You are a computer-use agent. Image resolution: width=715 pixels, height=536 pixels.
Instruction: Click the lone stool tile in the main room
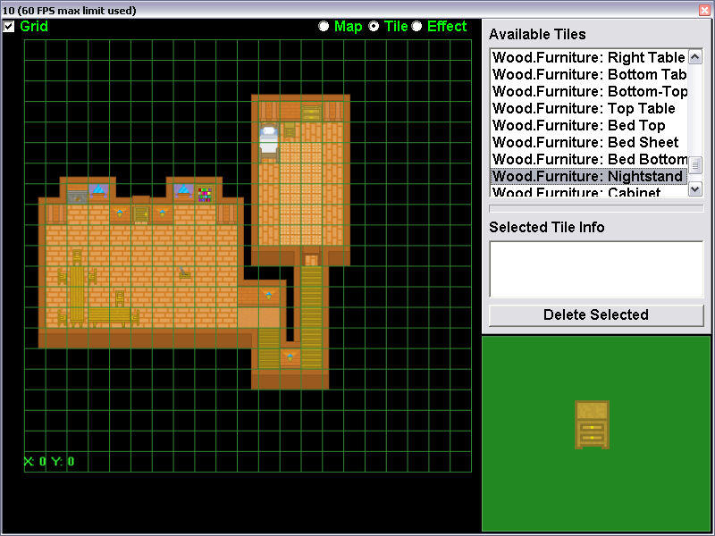pos(184,273)
